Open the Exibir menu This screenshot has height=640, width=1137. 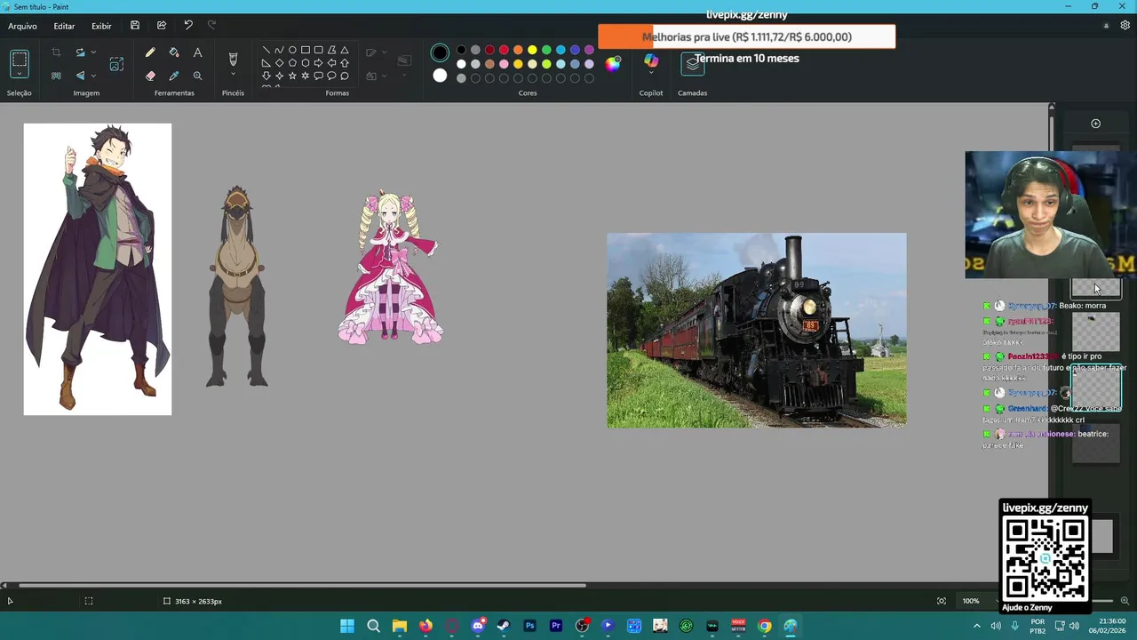coord(101,26)
